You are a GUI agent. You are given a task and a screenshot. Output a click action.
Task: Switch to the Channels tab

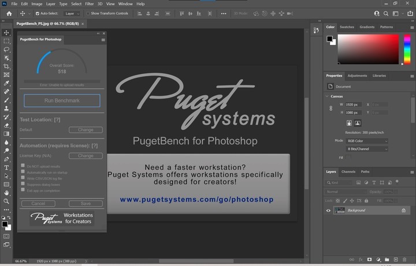tap(348, 171)
